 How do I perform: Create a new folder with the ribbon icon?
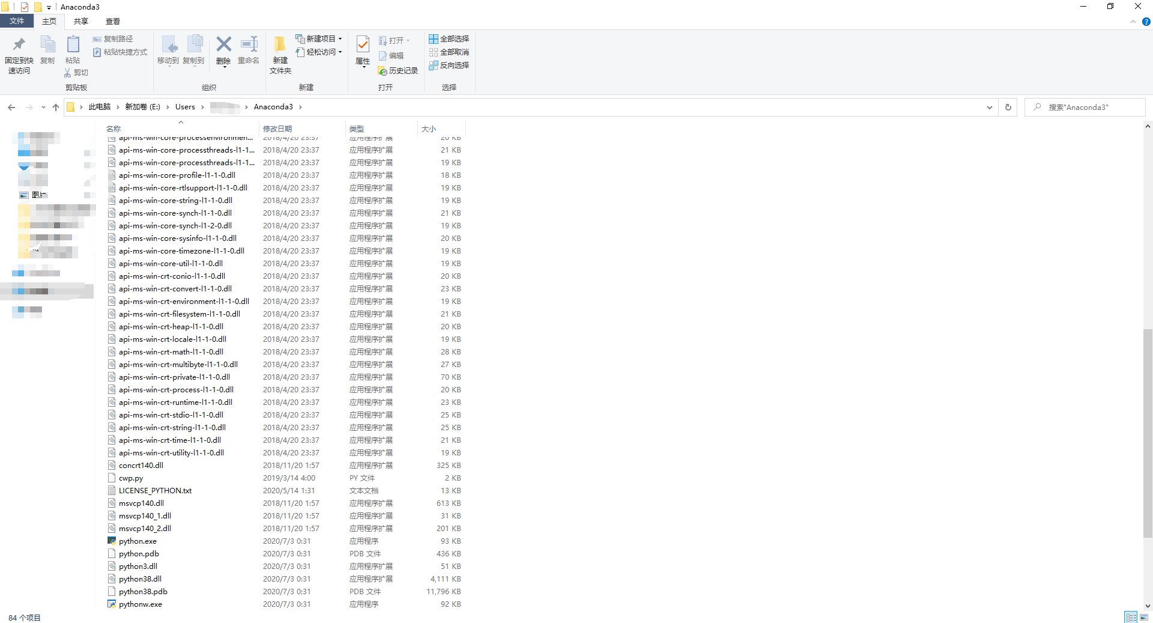click(280, 44)
